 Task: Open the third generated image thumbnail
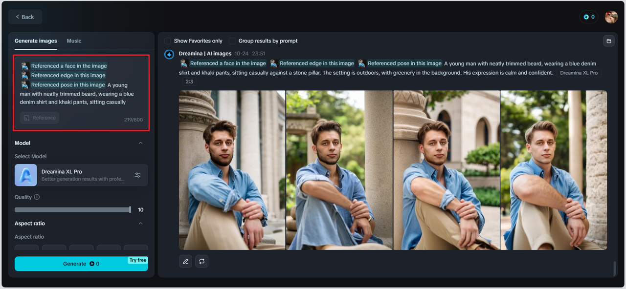click(447, 170)
